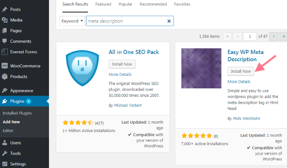The width and height of the screenshot is (287, 168).
Task: Click the Comments bubble icon
Action: 5,41
